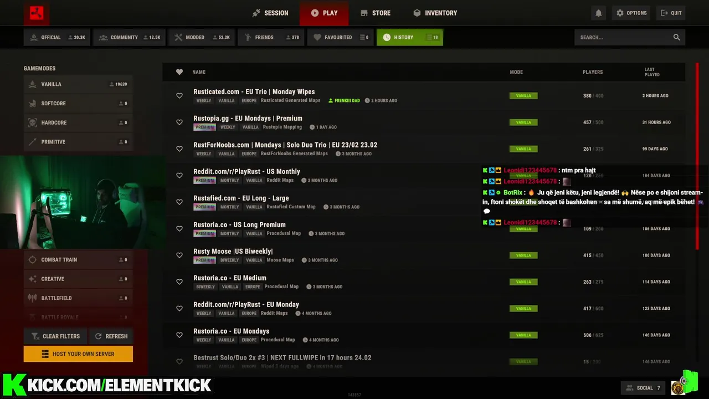Click BotRix username in chat overlay
Screen dimensions: 709x399
tap(513, 193)
